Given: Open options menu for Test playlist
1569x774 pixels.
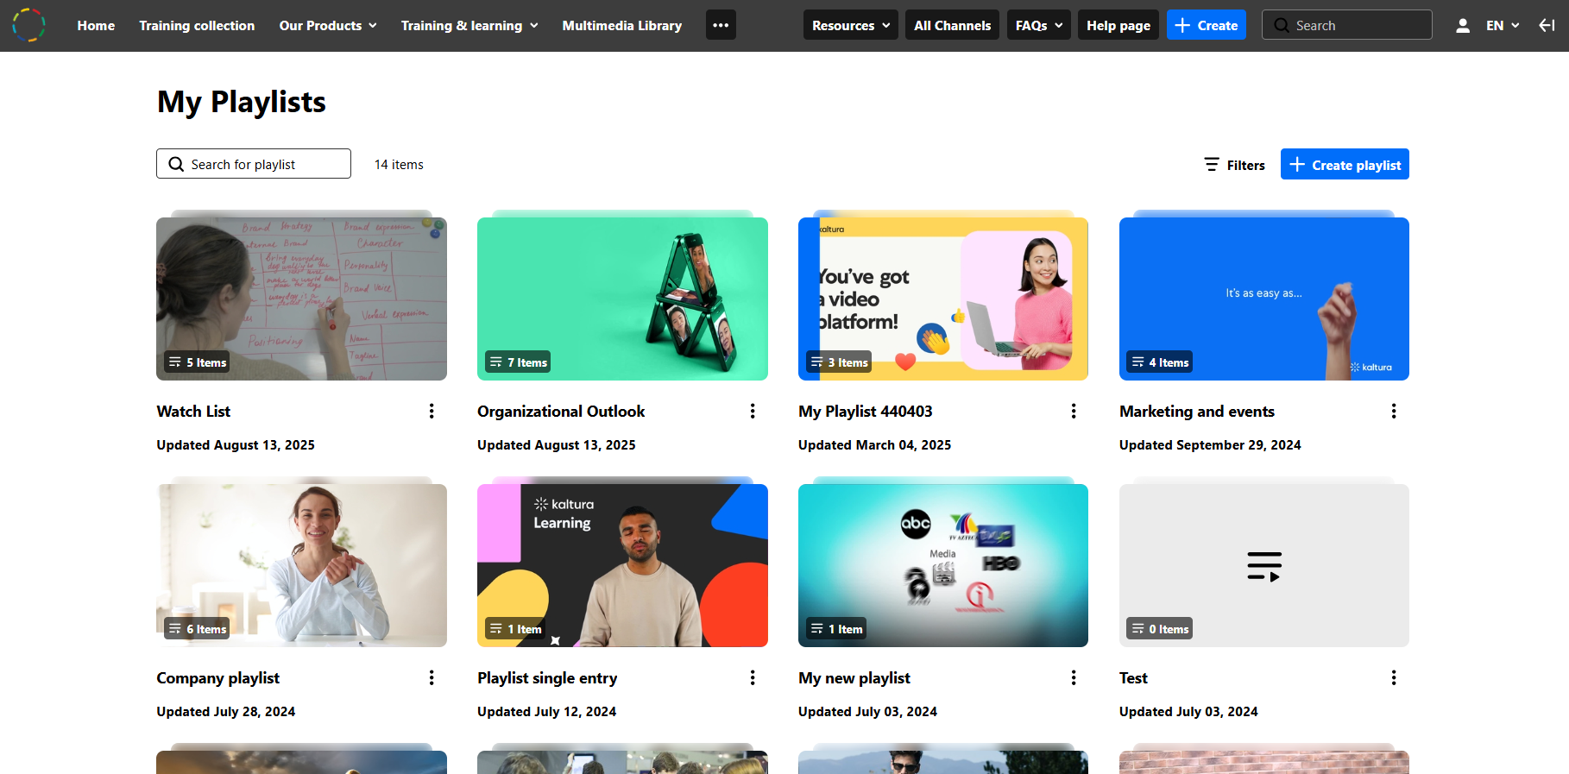Looking at the screenshot, I should coord(1394,678).
